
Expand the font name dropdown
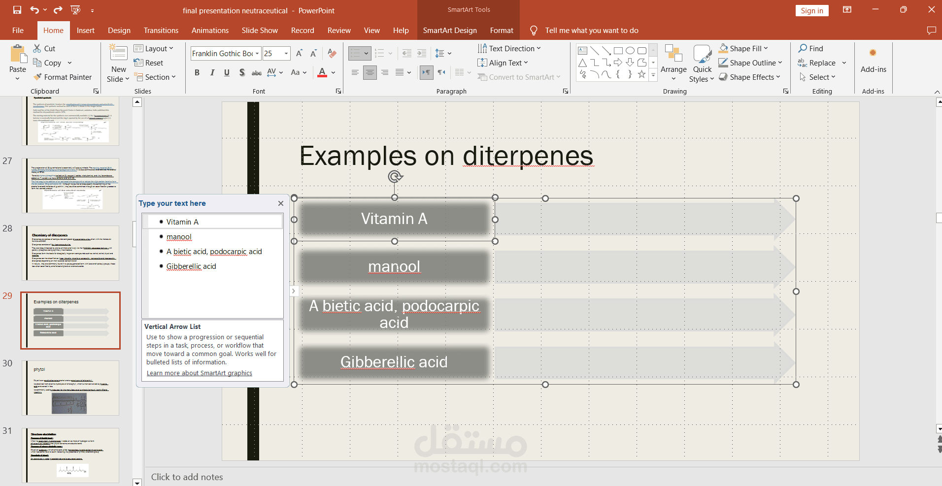point(257,53)
